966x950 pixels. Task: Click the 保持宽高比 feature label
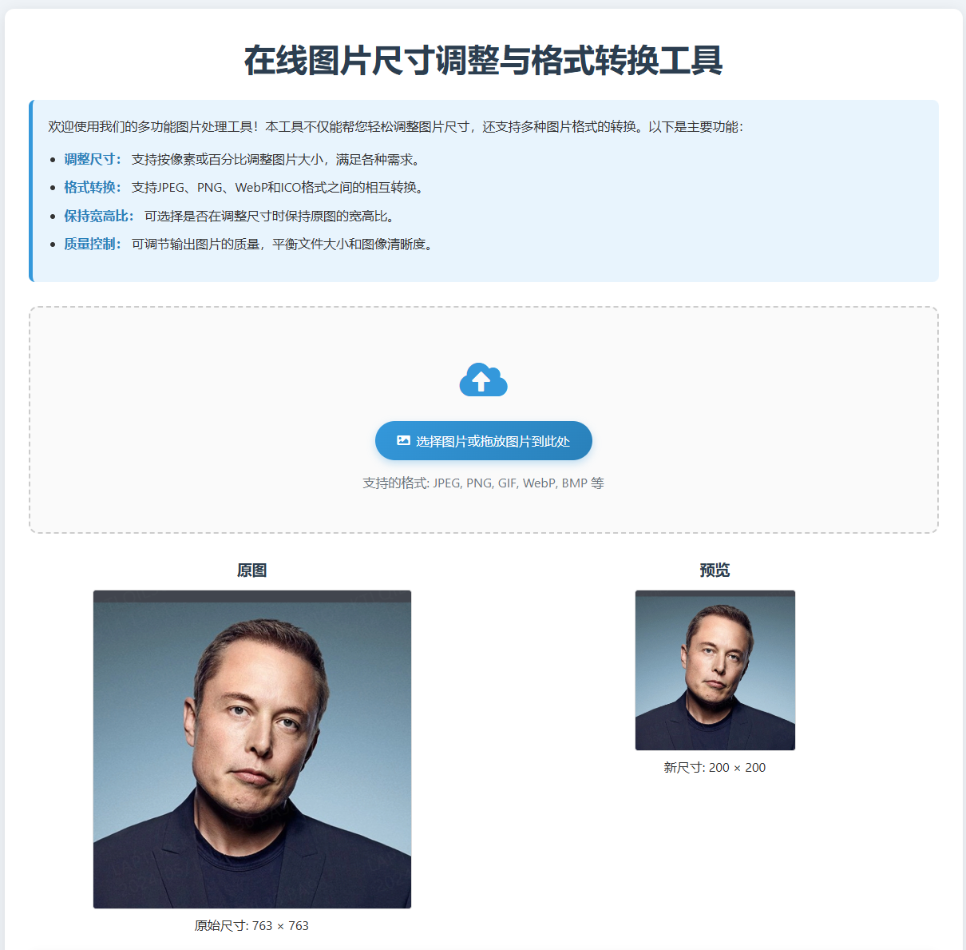tap(100, 216)
